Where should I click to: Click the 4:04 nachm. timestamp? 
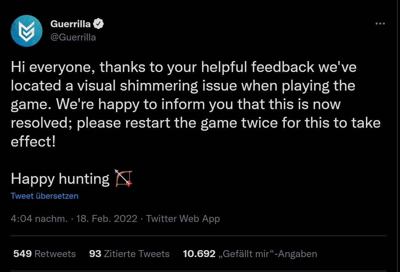coord(39,219)
